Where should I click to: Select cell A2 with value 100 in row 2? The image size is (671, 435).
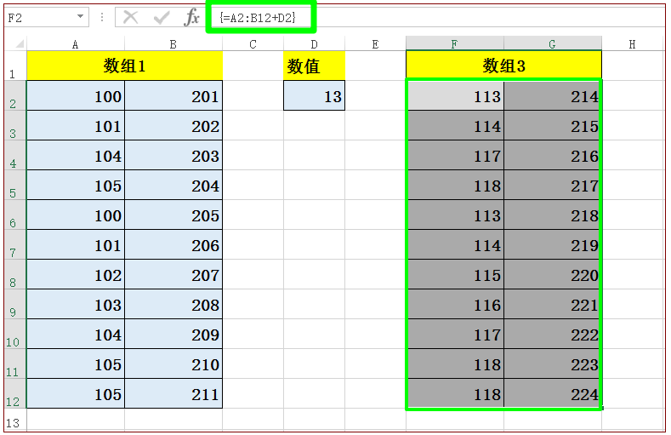coord(76,95)
